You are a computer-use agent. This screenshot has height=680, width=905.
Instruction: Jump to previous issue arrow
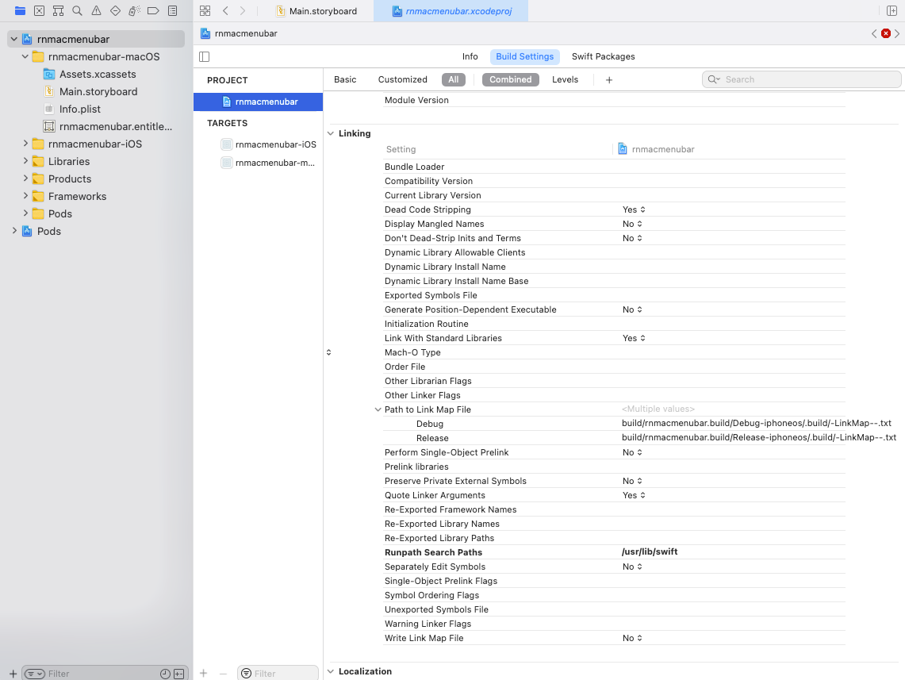[874, 33]
